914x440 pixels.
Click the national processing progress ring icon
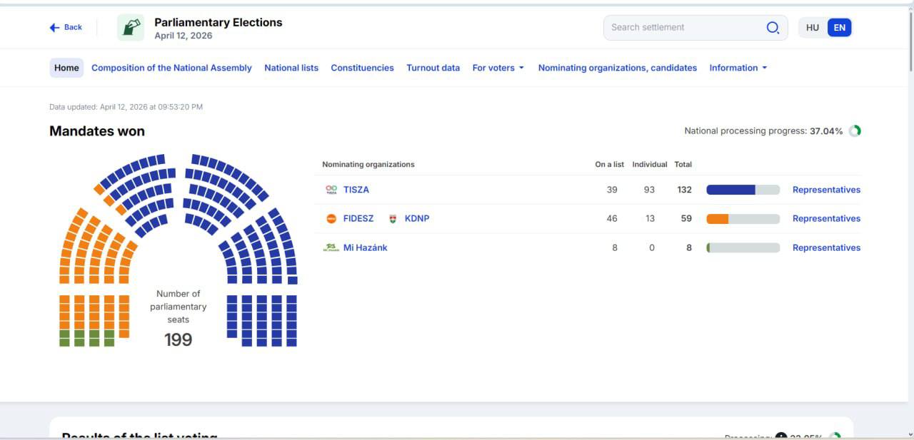[x=855, y=131]
